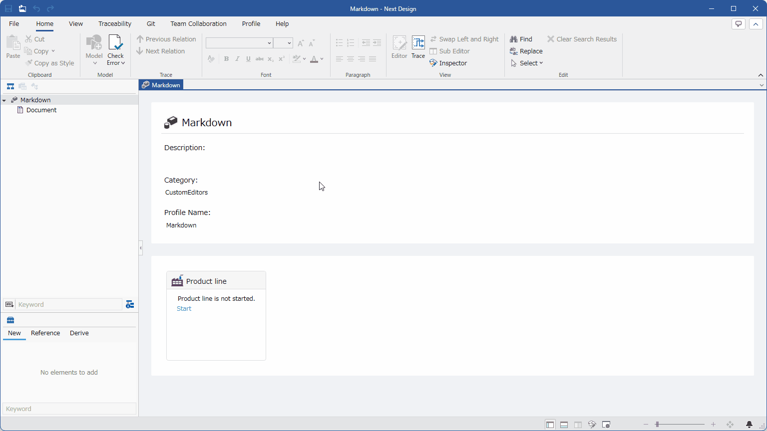
Task: Click the Grow Font icon
Action: [301, 43]
